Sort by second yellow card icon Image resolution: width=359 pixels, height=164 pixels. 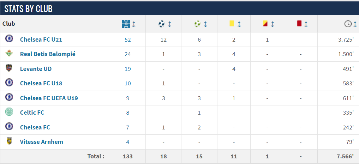[265, 24]
